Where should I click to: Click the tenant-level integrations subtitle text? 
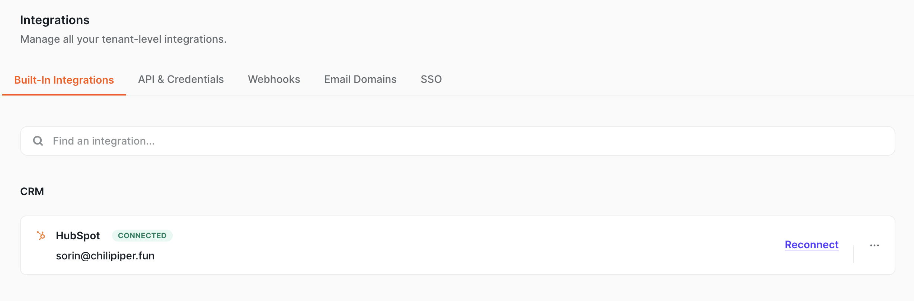coord(123,39)
